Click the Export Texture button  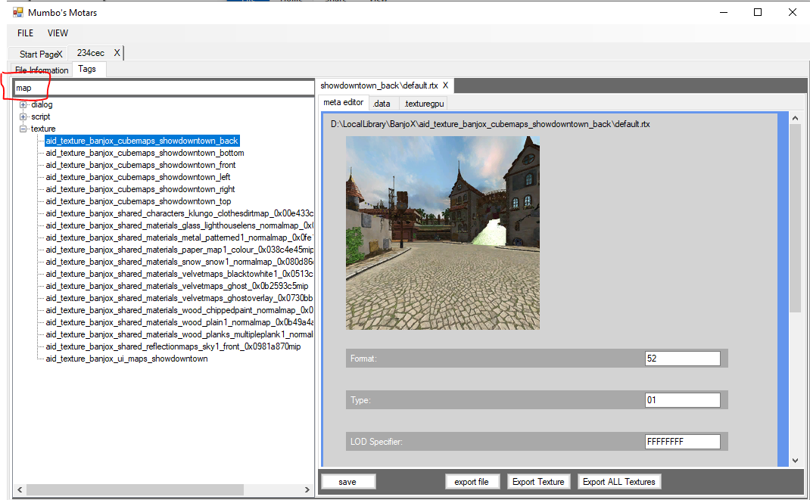538,482
